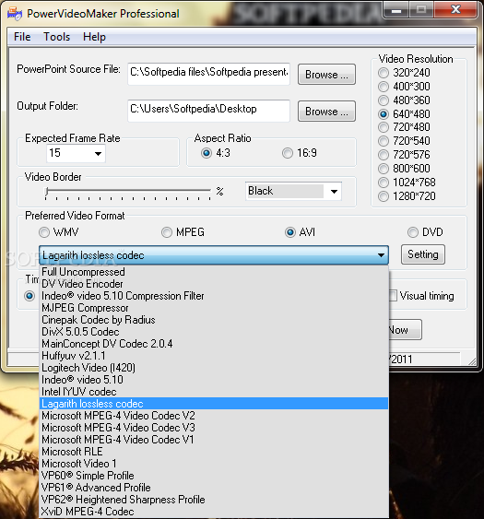Pick VP60 Simple Profile codec
This screenshot has width=484, height=519.
(214, 476)
